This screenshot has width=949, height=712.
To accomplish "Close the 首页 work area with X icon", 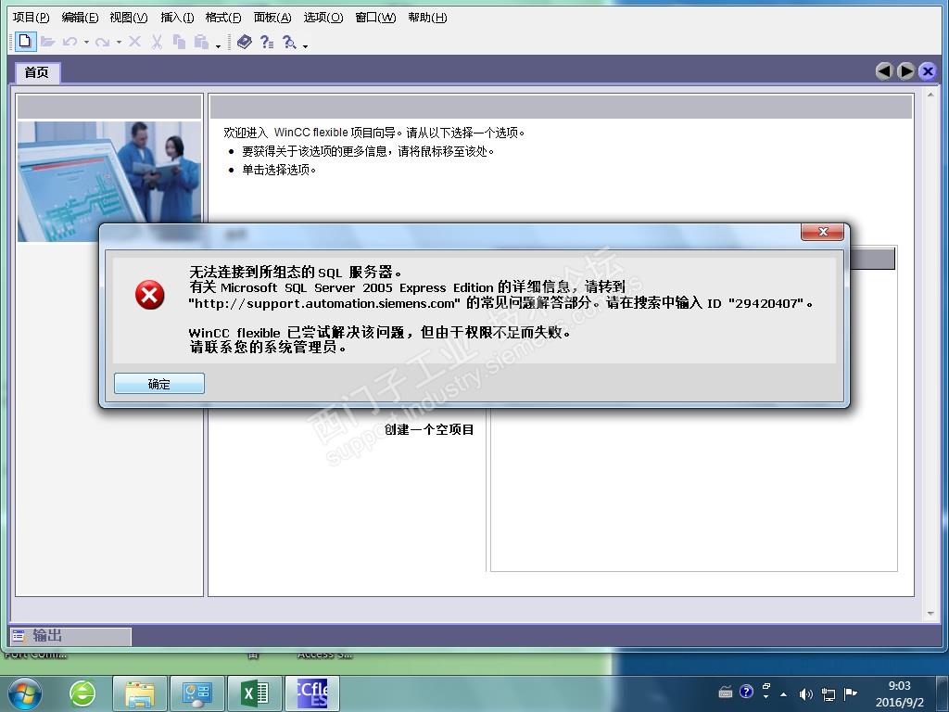I will click(x=927, y=71).
